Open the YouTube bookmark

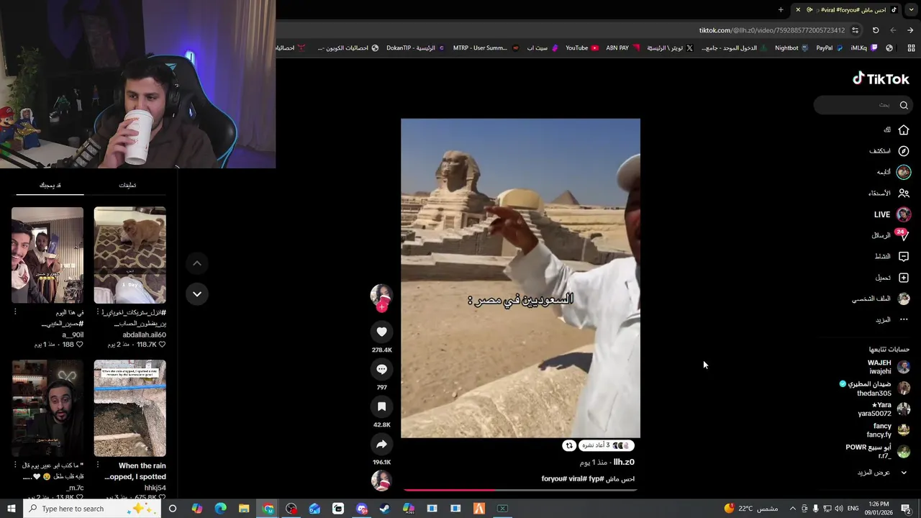582,48
